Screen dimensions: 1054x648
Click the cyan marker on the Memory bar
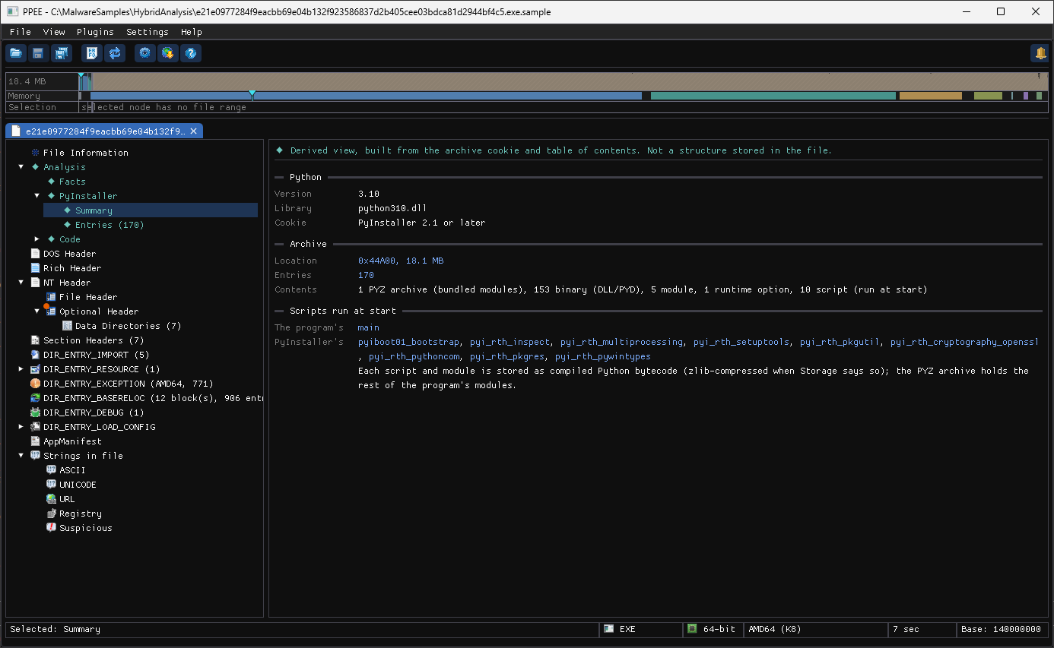click(252, 94)
